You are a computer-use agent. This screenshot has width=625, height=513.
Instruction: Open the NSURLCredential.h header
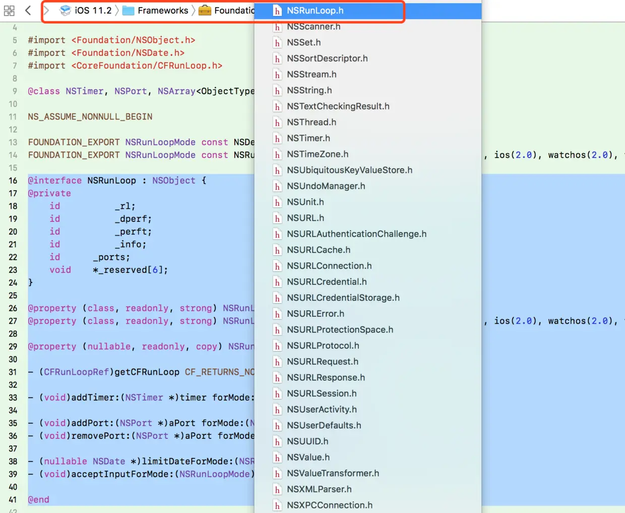click(368, 282)
